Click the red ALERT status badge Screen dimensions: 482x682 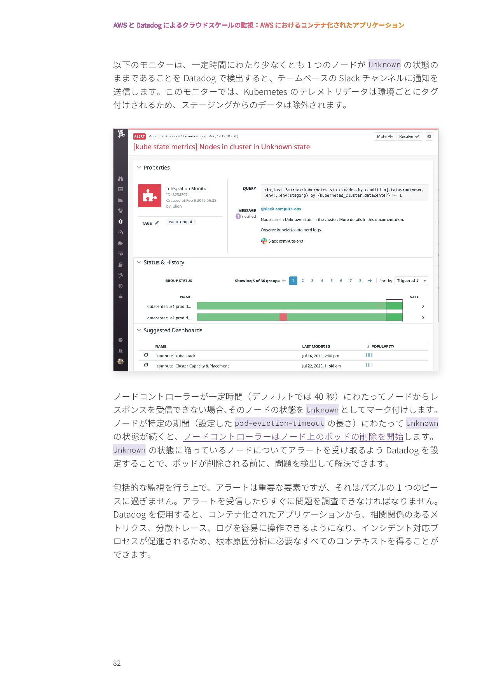click(139, 136)
